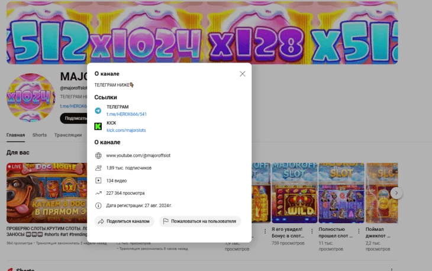Click the views trending arrow icon
Image resolution: width=432 pixels, height=271 pixels.
(98, 193)
